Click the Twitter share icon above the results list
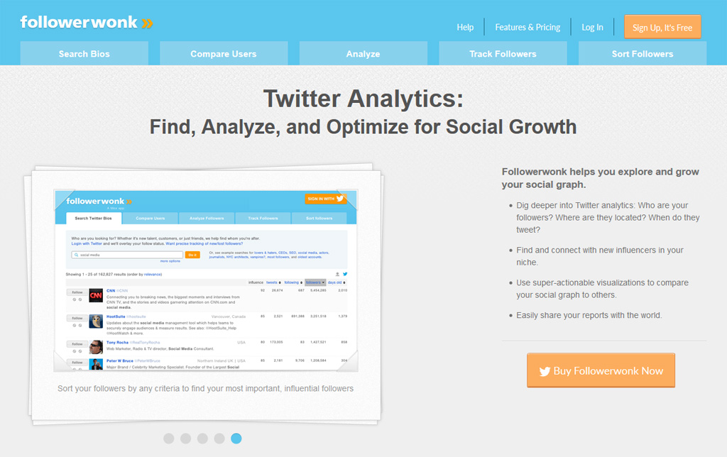The width and height of the screenshot is (727, 457). [x=346, y=273]
